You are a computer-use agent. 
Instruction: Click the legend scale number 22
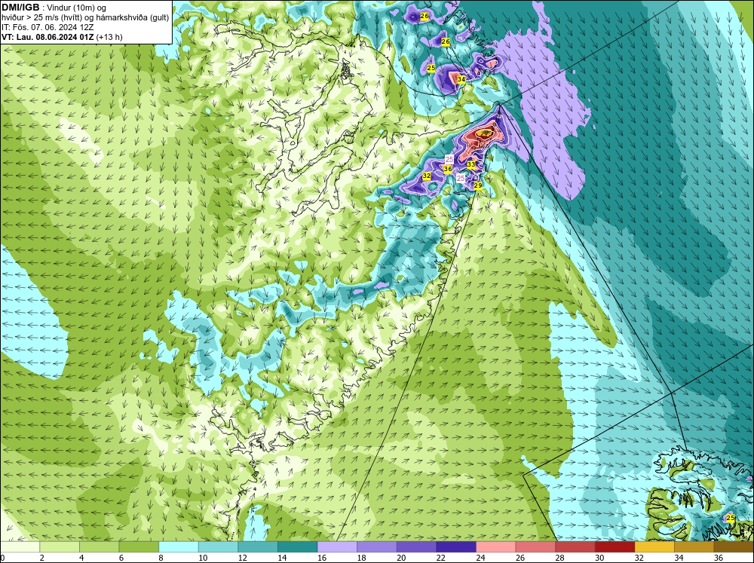pos(440,558)
